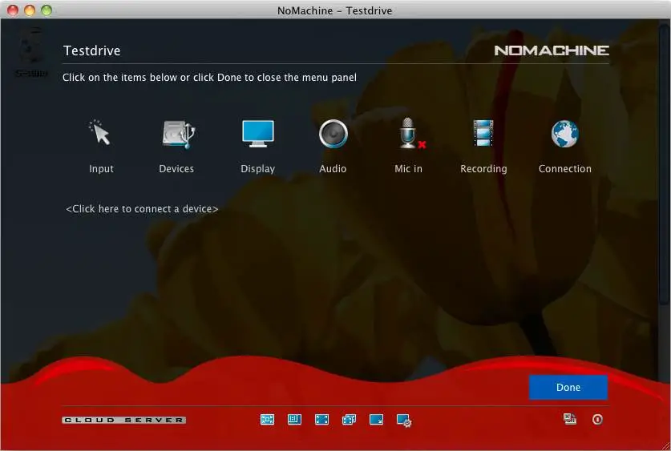The image size is (671, 451).
Task: Open the Audio settings
Action: click(x=333, y=147)
